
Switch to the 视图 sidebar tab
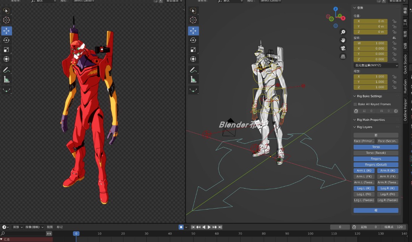click(405, 34)
